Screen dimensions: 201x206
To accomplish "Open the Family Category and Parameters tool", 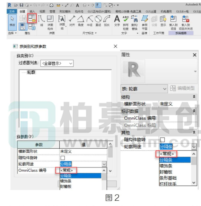I will [x=32, y=18].
